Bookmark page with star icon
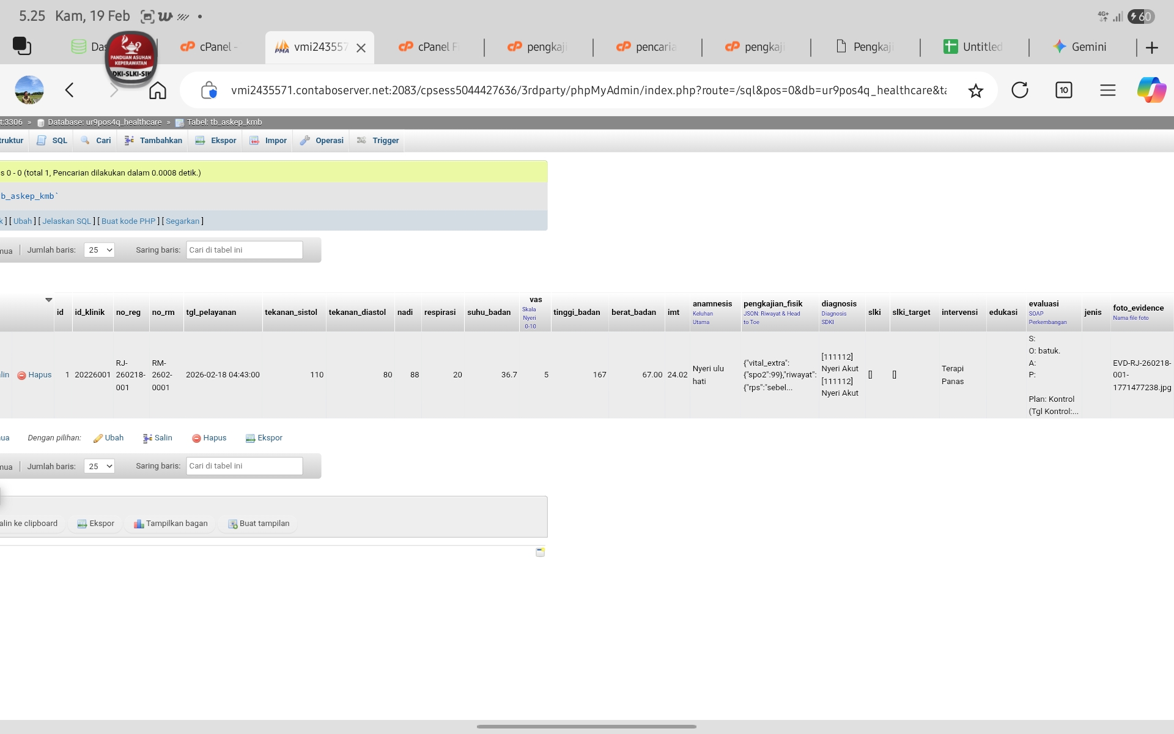1174x734 pixels. pos(975,91)
